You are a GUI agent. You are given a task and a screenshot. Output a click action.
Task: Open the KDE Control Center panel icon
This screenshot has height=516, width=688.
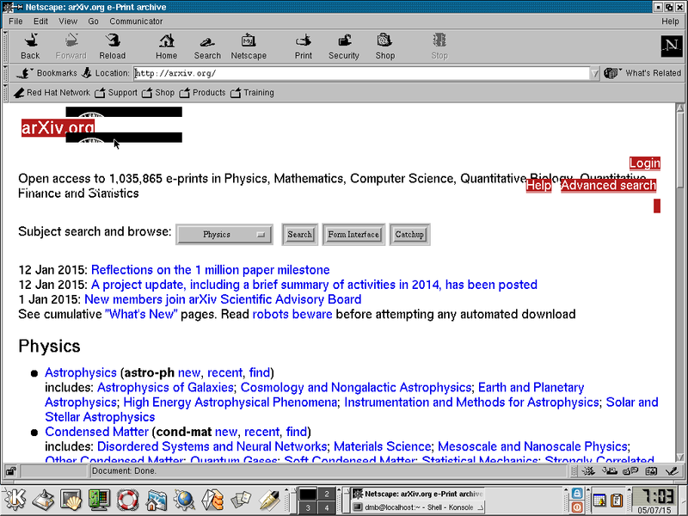pyautogui.click(x=99, y=500)
